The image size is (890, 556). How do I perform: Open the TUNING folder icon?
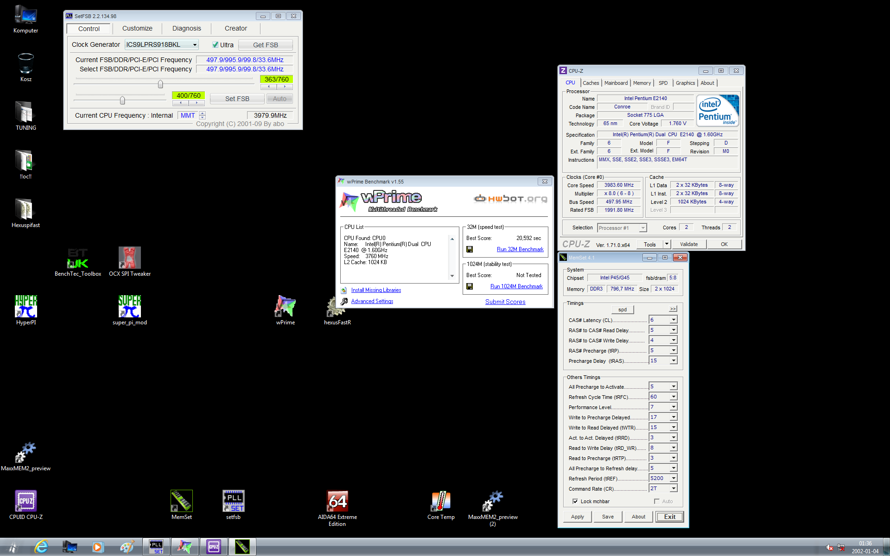click(x=25, y=116)
